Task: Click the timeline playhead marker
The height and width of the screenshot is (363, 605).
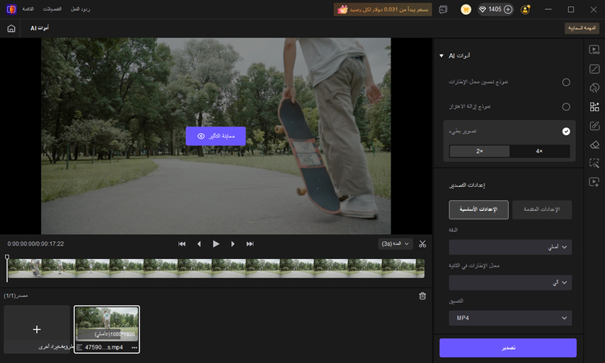Action: (x=7, y=258)
